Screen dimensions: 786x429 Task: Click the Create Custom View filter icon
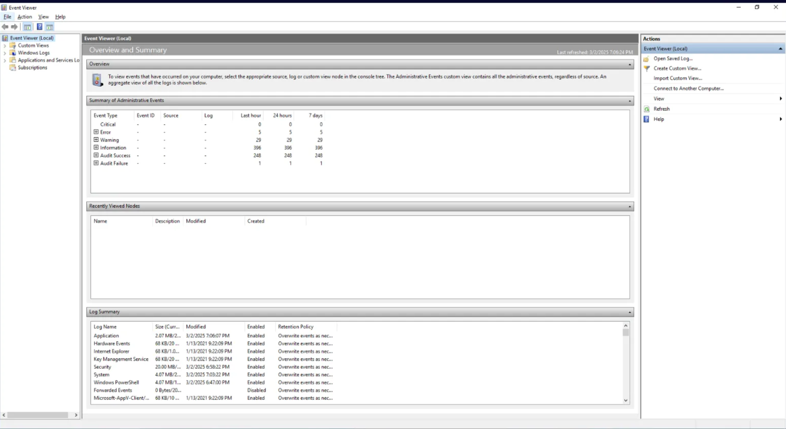click(647, 68)
